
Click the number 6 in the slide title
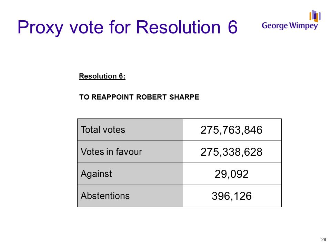pos(233,27)
